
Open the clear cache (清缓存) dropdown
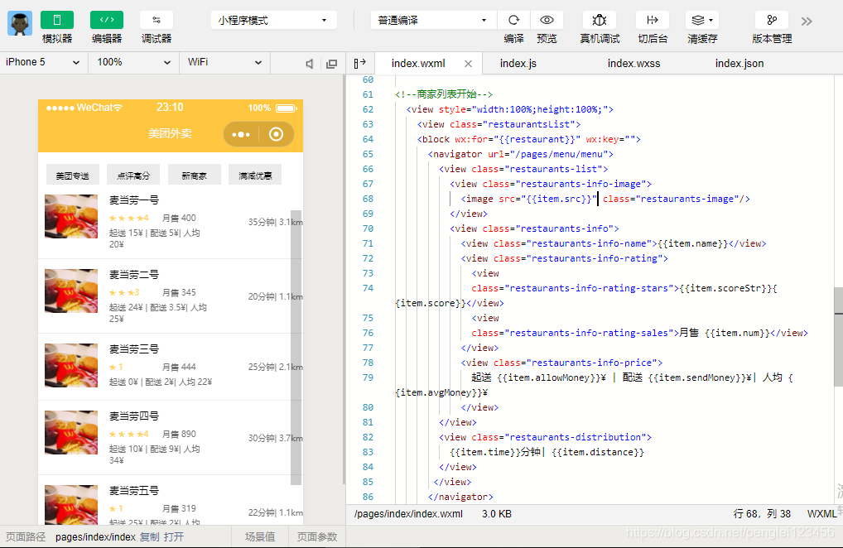click(702, 21)
